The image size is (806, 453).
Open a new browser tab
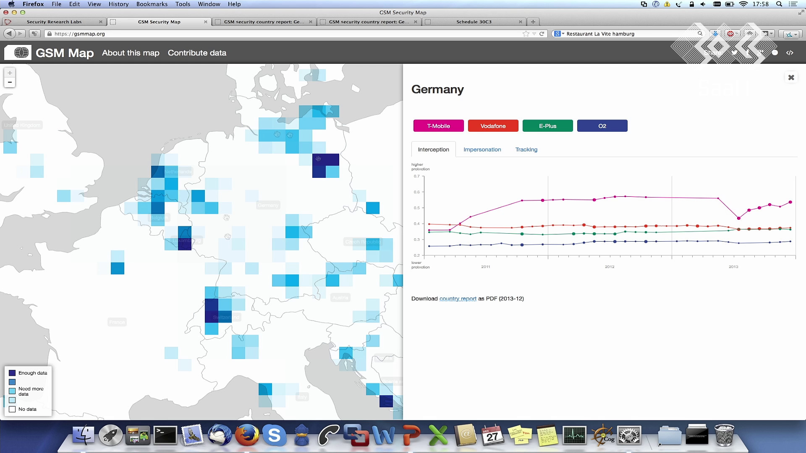[533, 22]
